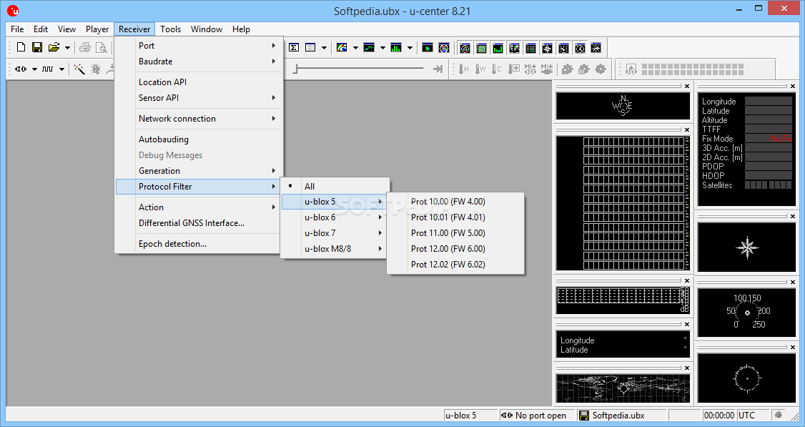Toggle the clock docking window button
Viewport: 805px width, 427px height.
(580, 48)
